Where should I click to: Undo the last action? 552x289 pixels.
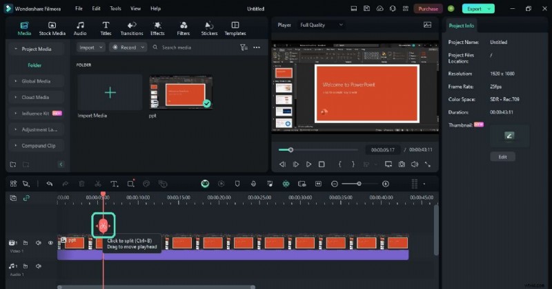[x=50, y=184]
